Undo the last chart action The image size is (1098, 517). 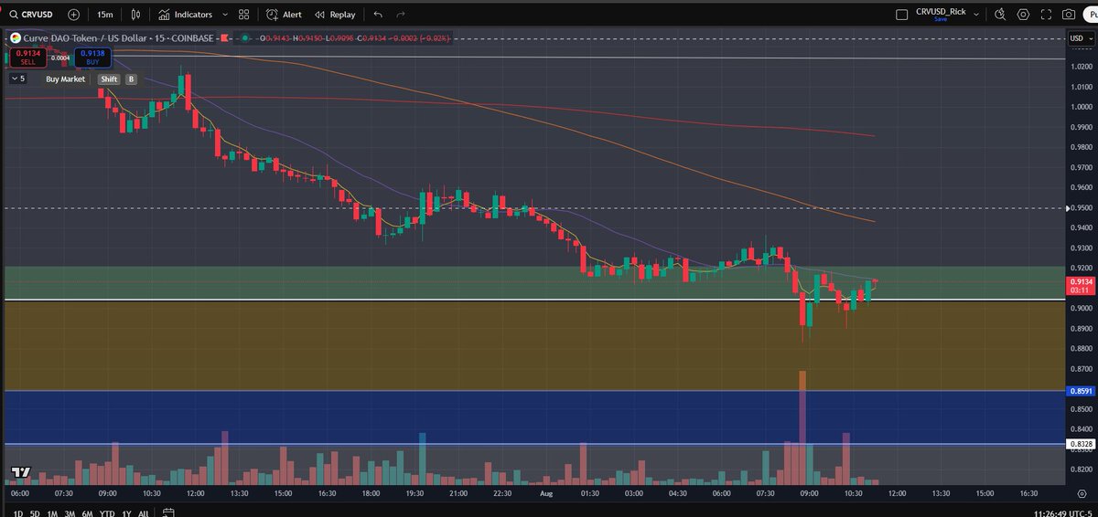[x=379, y=15]
